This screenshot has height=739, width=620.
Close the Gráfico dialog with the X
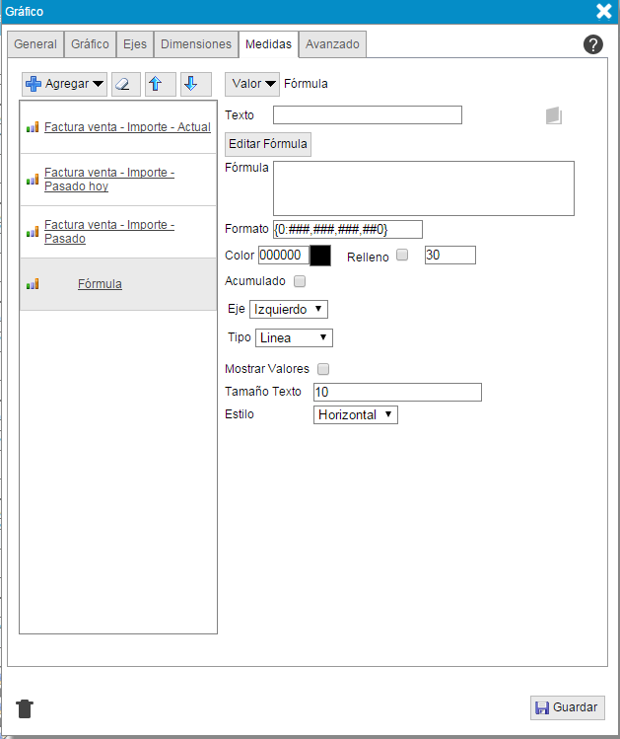pos(604,12)
